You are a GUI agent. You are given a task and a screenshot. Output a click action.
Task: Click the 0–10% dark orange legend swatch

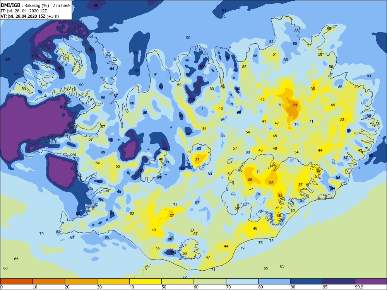pos(17,281)
